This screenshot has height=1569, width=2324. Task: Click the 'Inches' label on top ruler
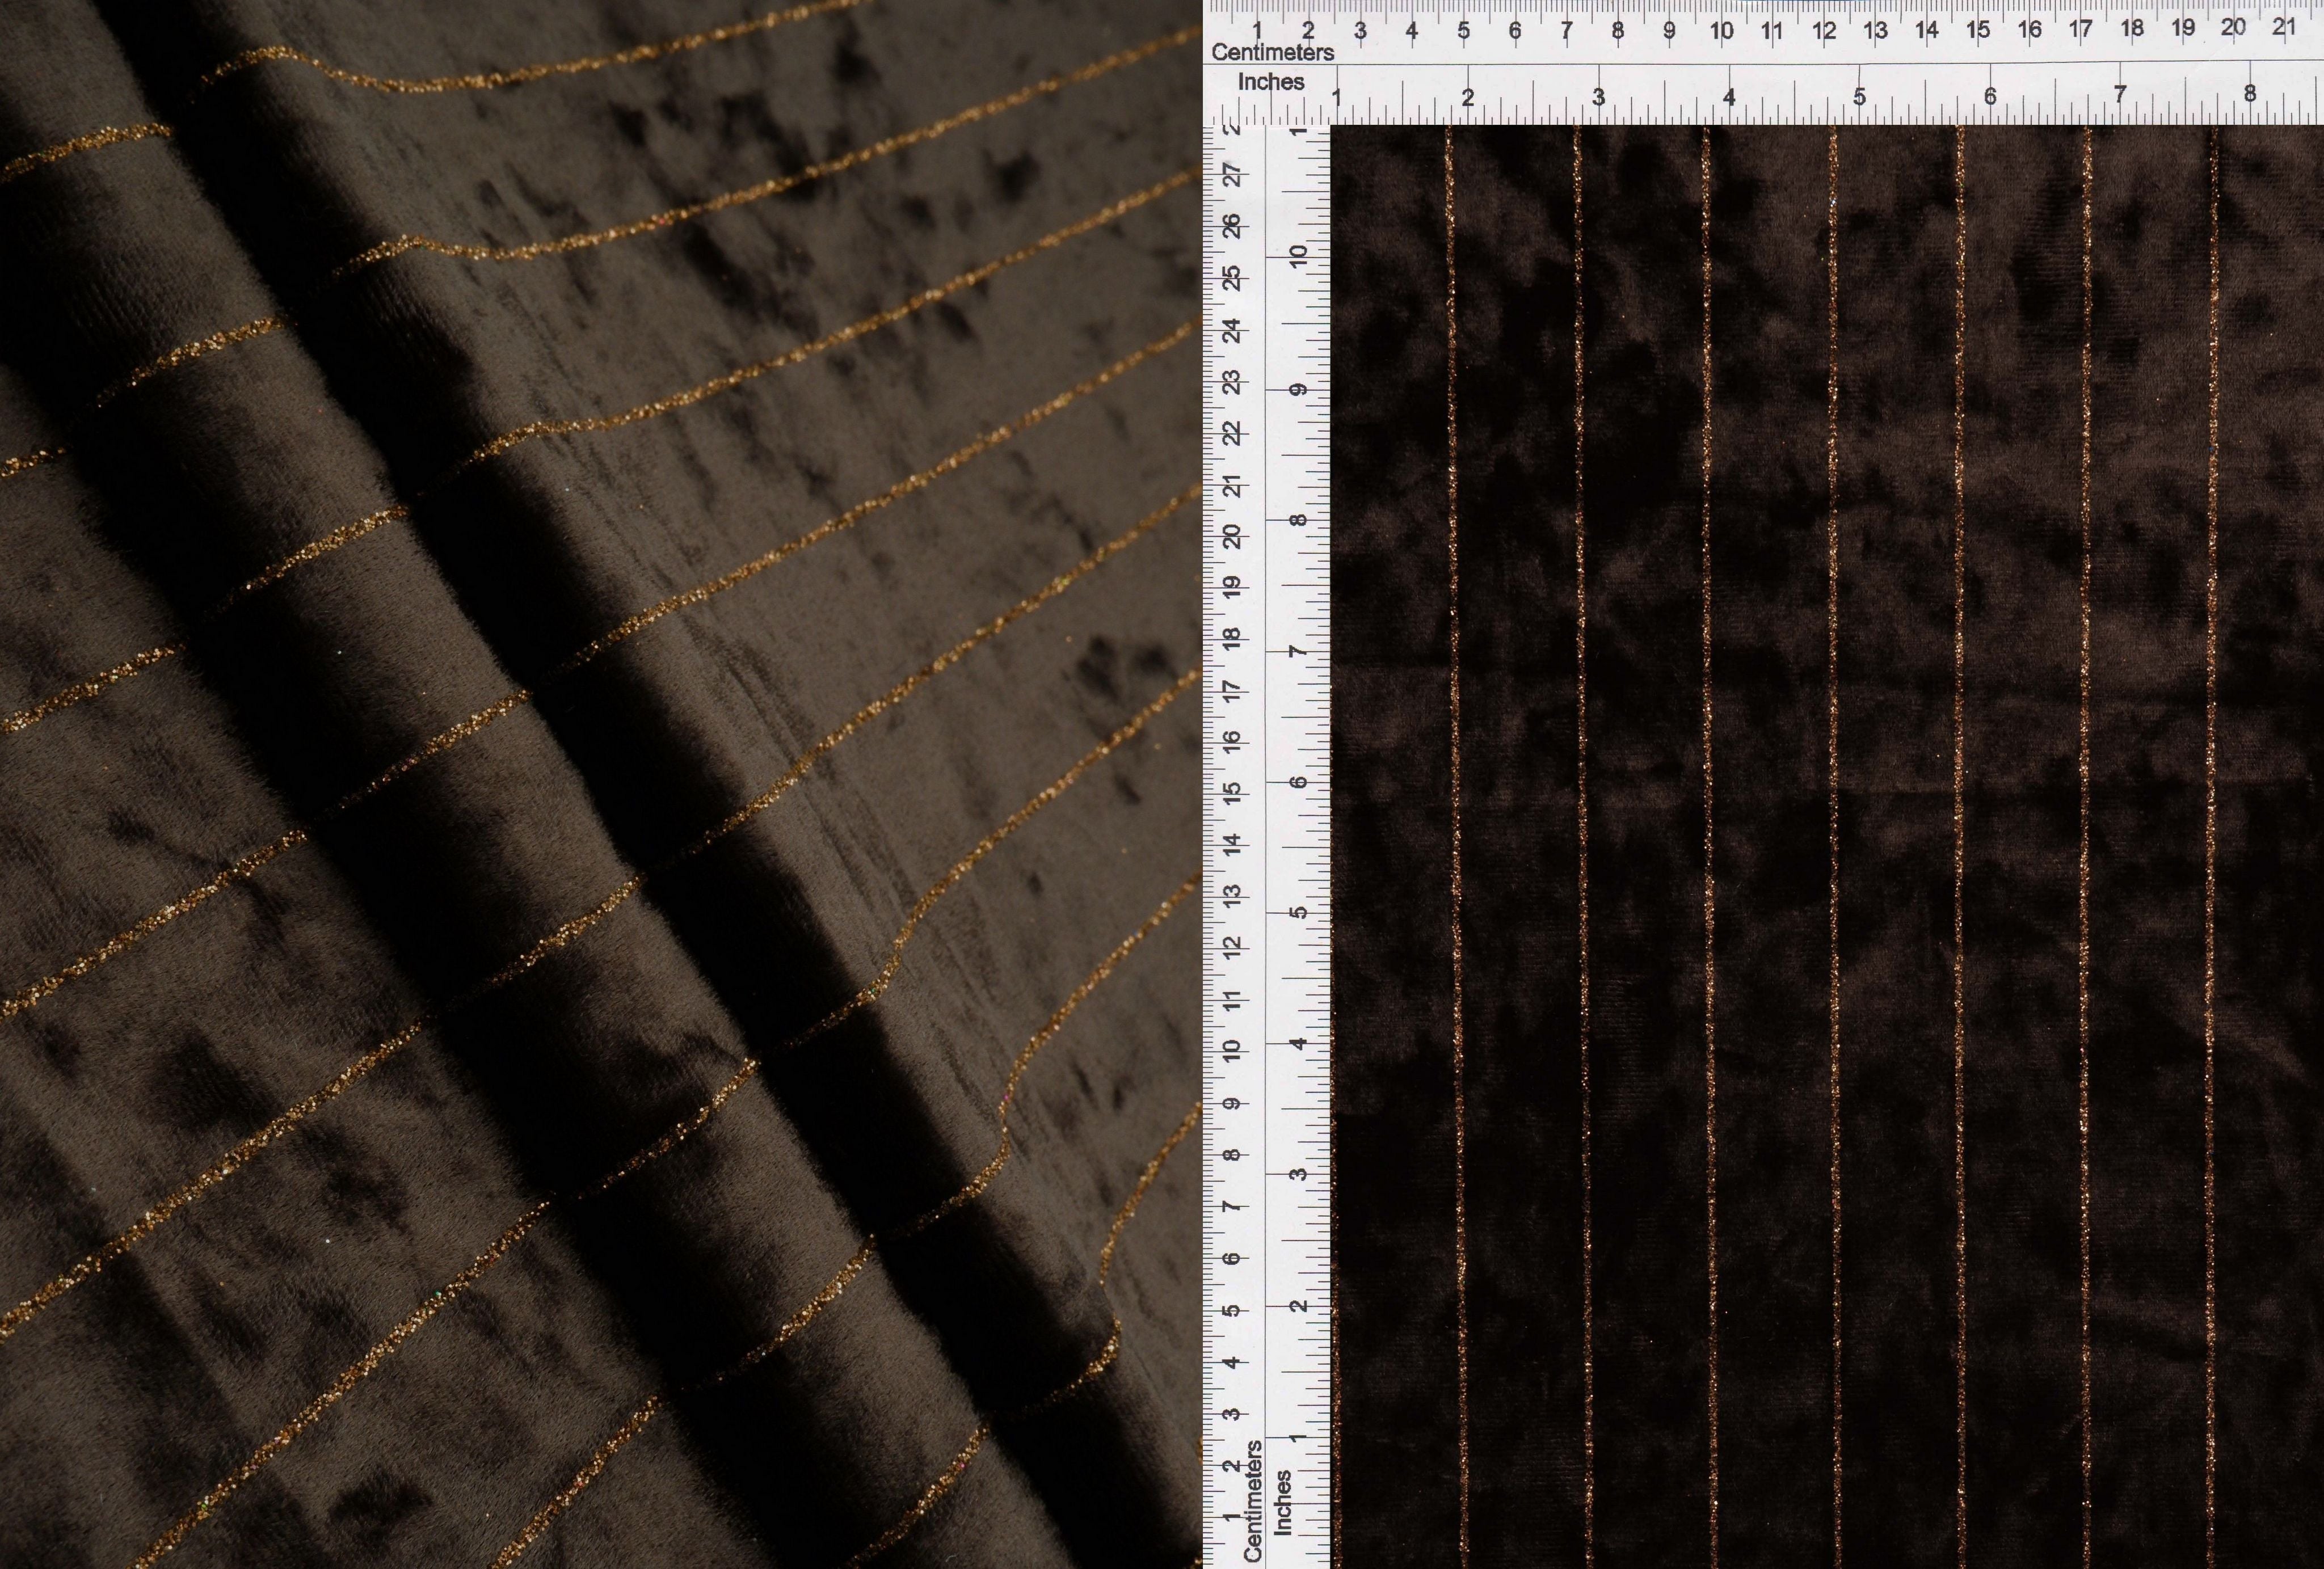click(x=1271, y=82)
